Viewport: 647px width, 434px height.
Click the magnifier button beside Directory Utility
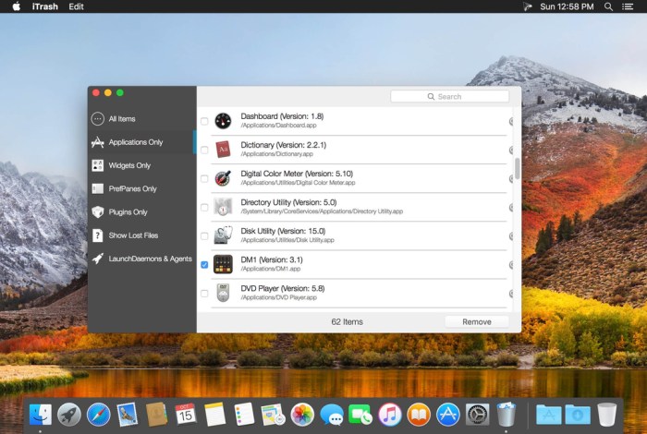[x=511, y=207]
